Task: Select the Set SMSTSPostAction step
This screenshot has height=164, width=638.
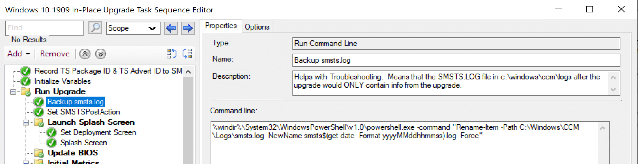Action: point(84,112)
